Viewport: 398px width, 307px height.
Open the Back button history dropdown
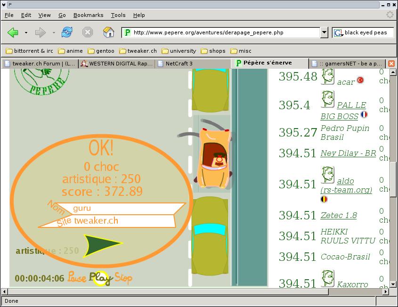pyautogui.click(x=26, y=32)
